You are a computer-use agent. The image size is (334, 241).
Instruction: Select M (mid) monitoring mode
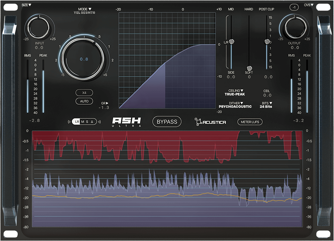[x=83, y=122]
